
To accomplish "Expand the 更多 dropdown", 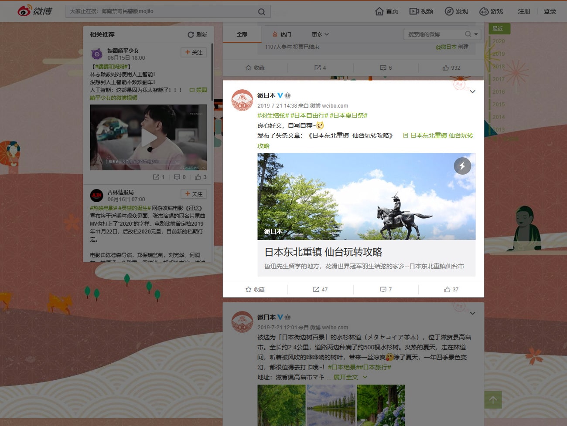I will tap(320, 34).
